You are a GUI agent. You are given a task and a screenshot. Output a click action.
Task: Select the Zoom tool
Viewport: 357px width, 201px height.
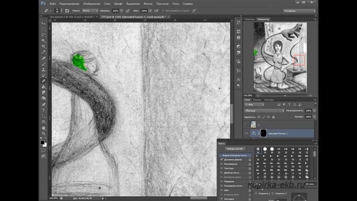click(44, 133)
